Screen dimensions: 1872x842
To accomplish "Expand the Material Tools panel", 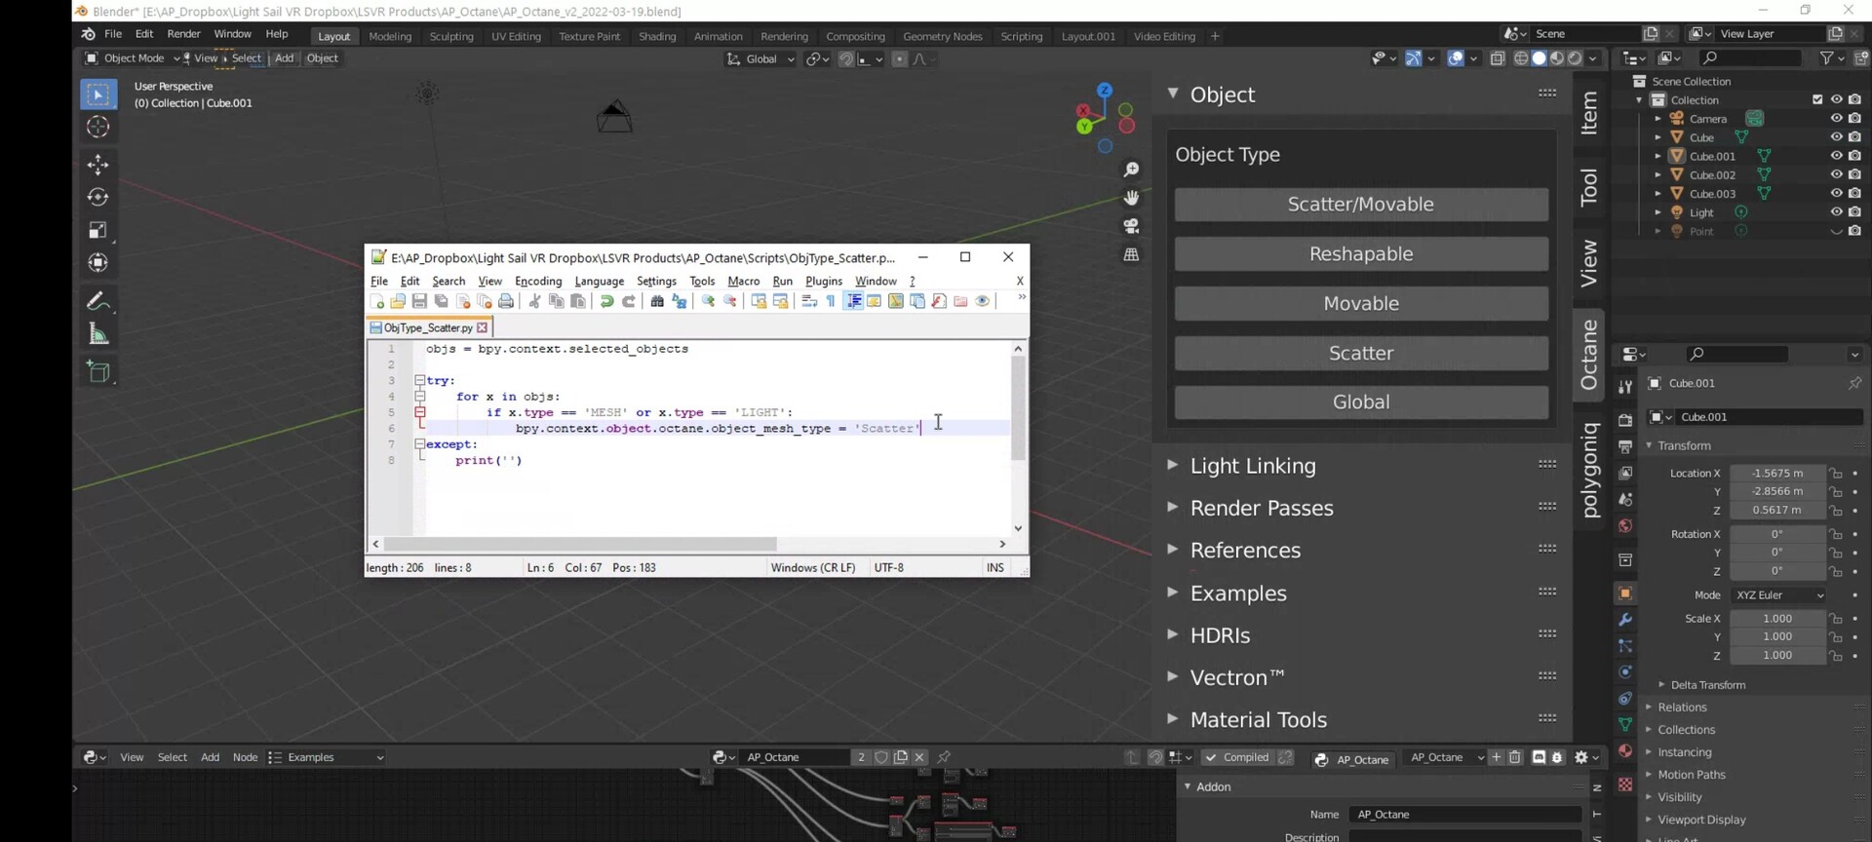I will click(1172, 719).
